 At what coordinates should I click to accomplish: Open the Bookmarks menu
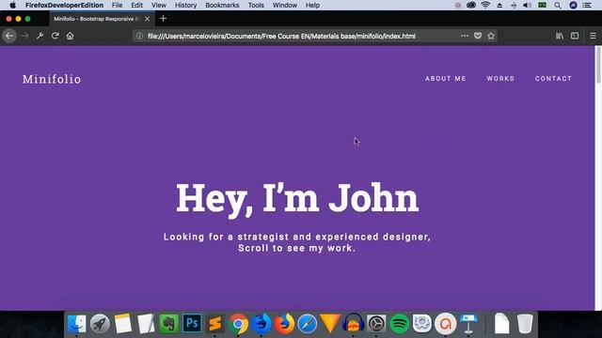(x=222, y=5)
